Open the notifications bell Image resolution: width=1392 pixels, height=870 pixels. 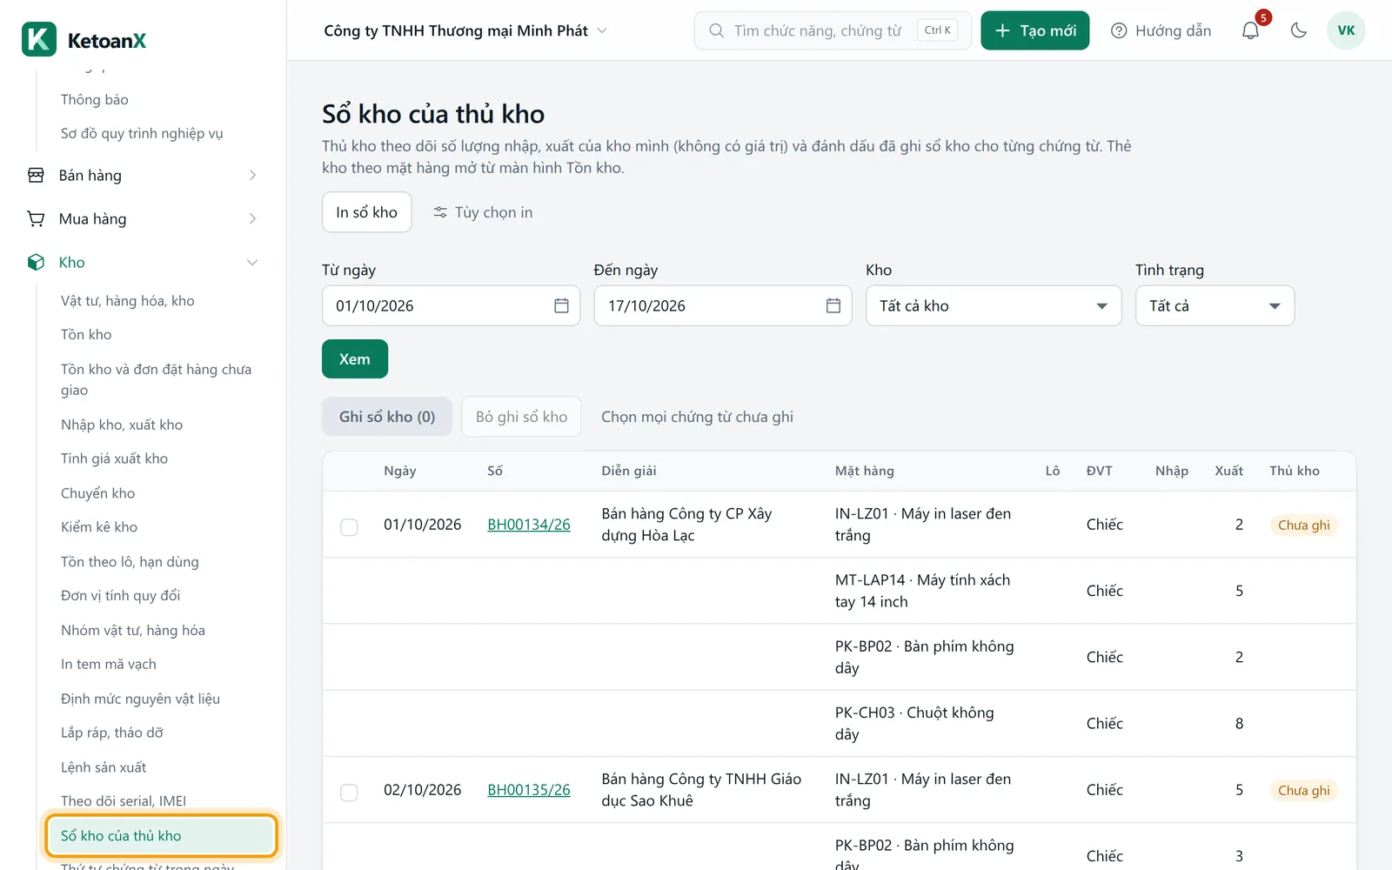[x=1250, y=30]
